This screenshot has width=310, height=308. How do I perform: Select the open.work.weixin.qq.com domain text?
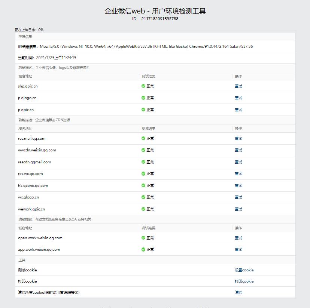pyautogui.click(x=40, y=238)
